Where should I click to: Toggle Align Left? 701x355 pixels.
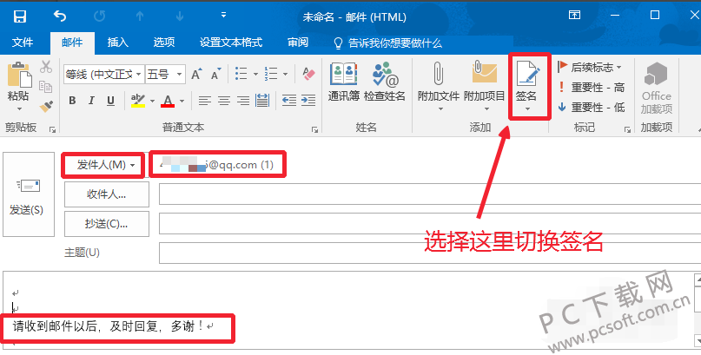(x=205, y=101)
